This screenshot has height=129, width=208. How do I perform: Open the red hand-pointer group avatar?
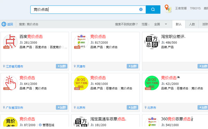coord(10,83)
